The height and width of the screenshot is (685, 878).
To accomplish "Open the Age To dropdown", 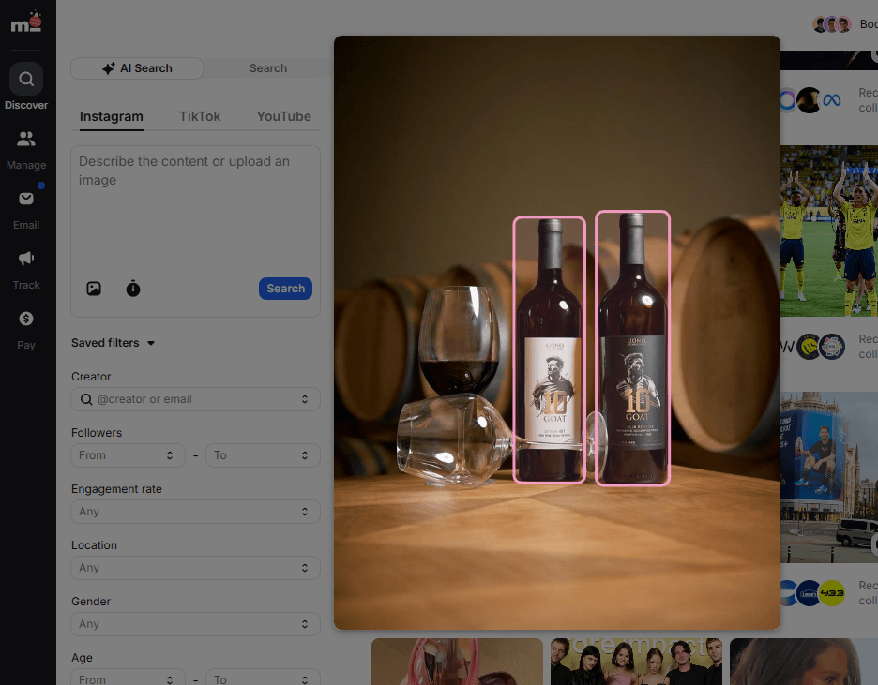I will click(x=264, y=678).
